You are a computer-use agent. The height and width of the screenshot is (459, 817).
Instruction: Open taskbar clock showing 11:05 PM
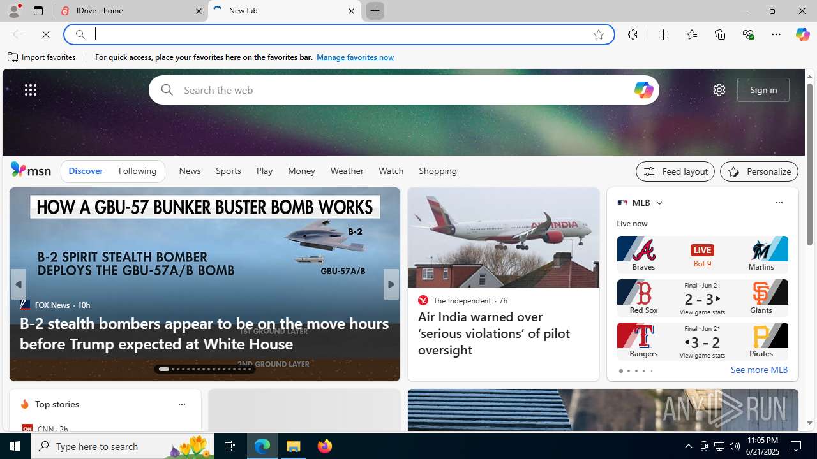click(x=762, y=446)
